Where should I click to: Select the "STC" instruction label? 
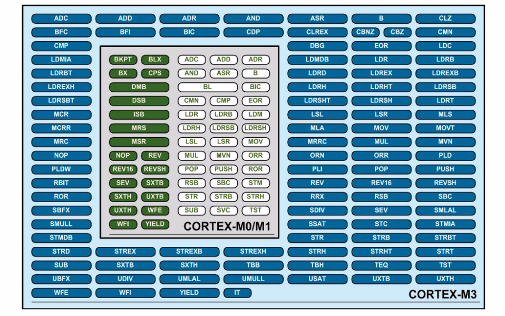(381, 224)
